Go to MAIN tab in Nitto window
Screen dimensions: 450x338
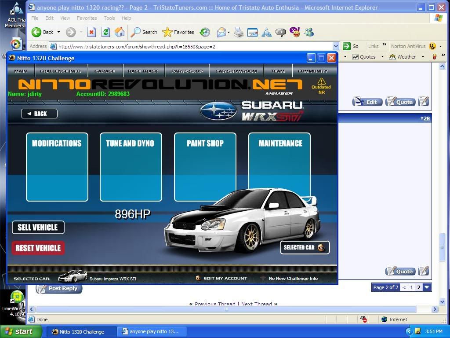pos(21,71)
